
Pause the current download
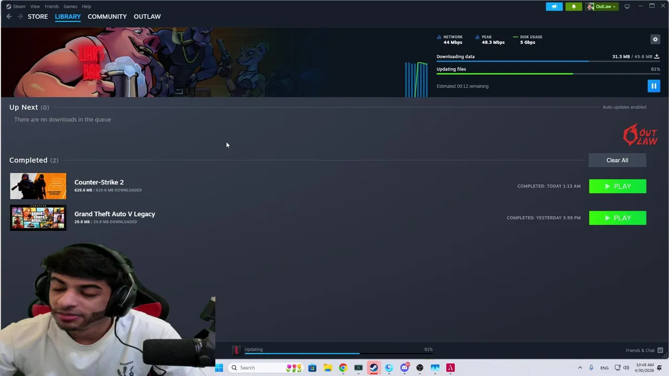pyautogui.click(x=653, y=86)
